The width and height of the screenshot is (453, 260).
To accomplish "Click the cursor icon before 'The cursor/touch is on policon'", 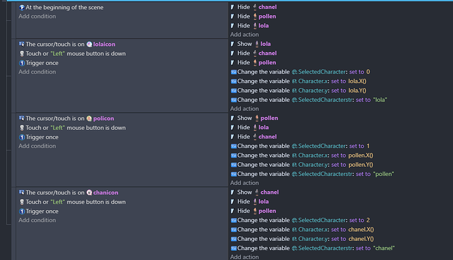I will pyautogui.click(x=22, y=118).
